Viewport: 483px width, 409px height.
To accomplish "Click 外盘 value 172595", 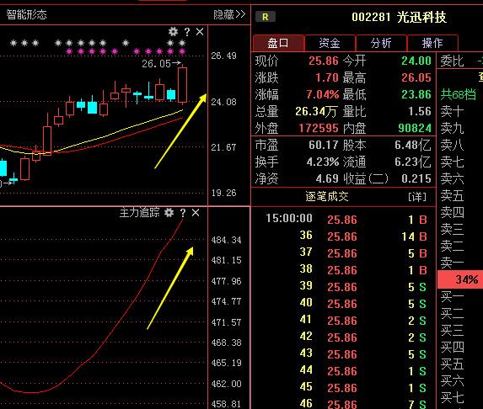I will pos(319,128).
